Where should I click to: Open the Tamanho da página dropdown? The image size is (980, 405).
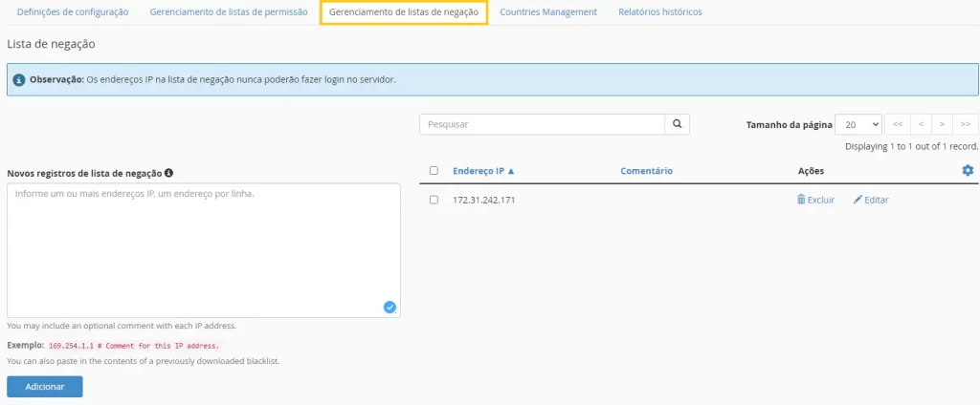[x=858, y=124]
